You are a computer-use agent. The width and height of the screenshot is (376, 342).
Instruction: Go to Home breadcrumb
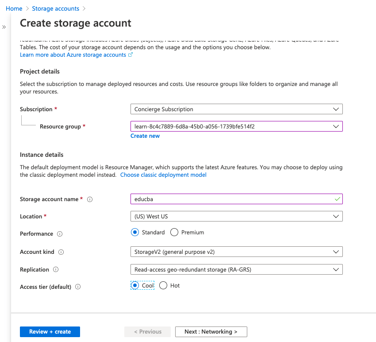14,8
